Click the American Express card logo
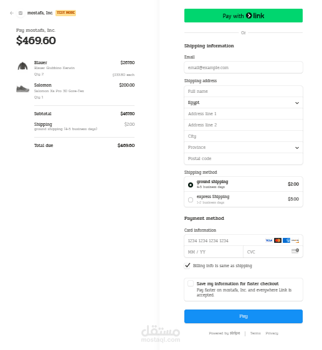Viewport: 322px width, 350px height. 286,240
